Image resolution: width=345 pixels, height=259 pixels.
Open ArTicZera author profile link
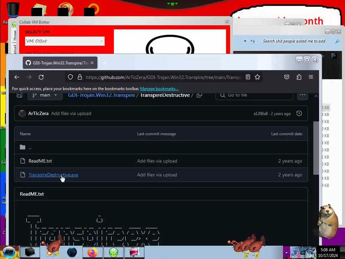(x=38, y=113)
